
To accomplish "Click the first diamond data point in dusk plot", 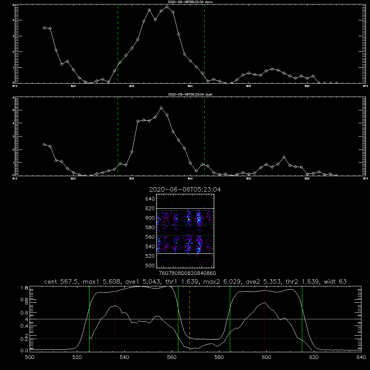I will pos(44,144).
